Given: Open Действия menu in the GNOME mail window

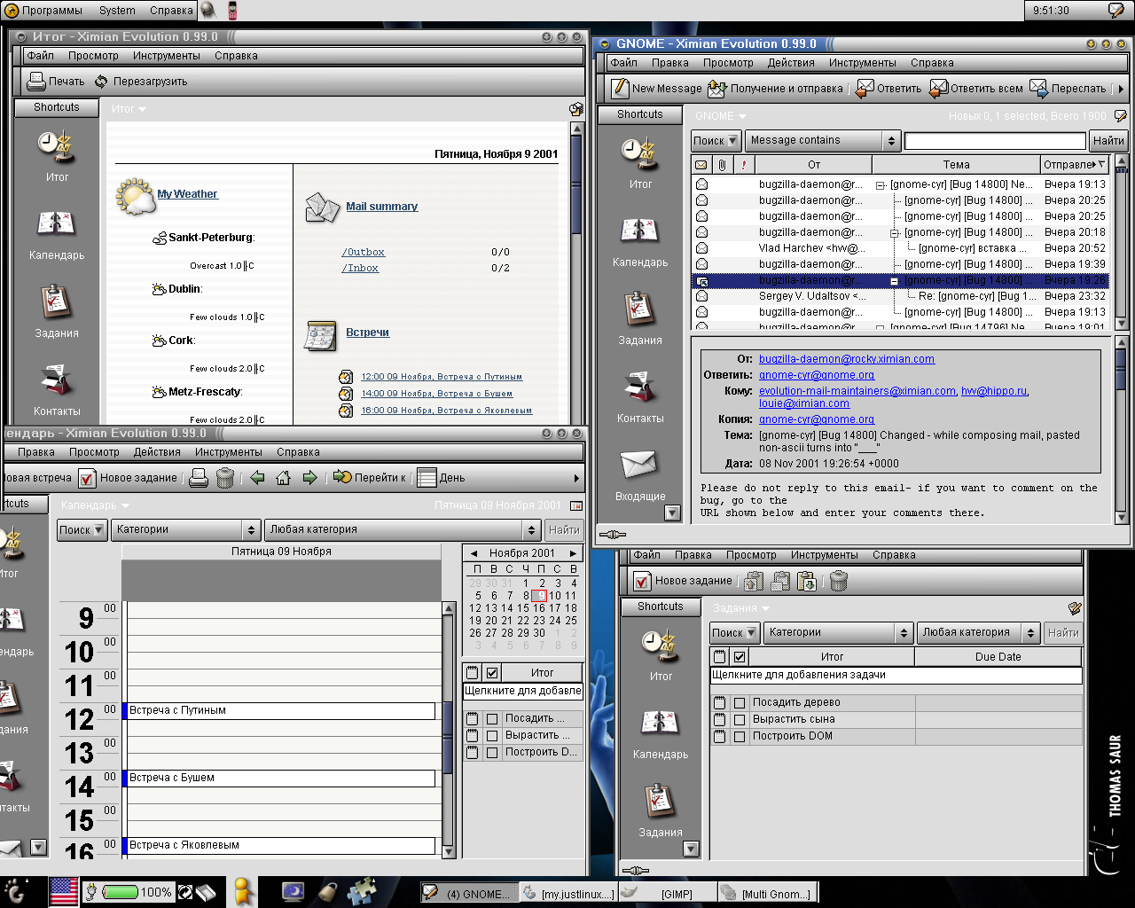Looking at the screenshot, I should 791,63.
